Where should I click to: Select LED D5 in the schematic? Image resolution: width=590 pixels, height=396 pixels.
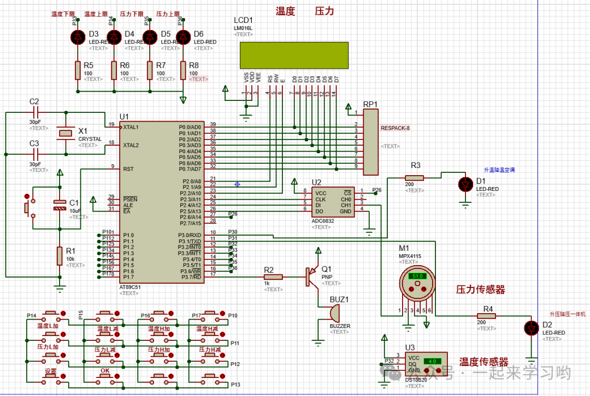(150, 37)
